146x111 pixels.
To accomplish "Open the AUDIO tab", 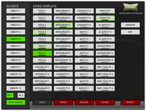I will click(x=63, y=102).
